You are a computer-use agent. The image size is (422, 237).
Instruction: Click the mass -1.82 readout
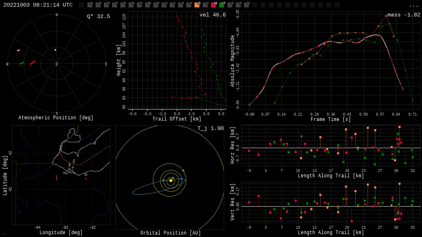coord(404,15)
